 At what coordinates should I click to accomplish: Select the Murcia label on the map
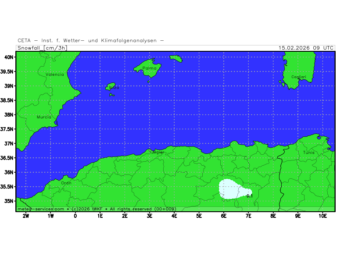point(44,117)
